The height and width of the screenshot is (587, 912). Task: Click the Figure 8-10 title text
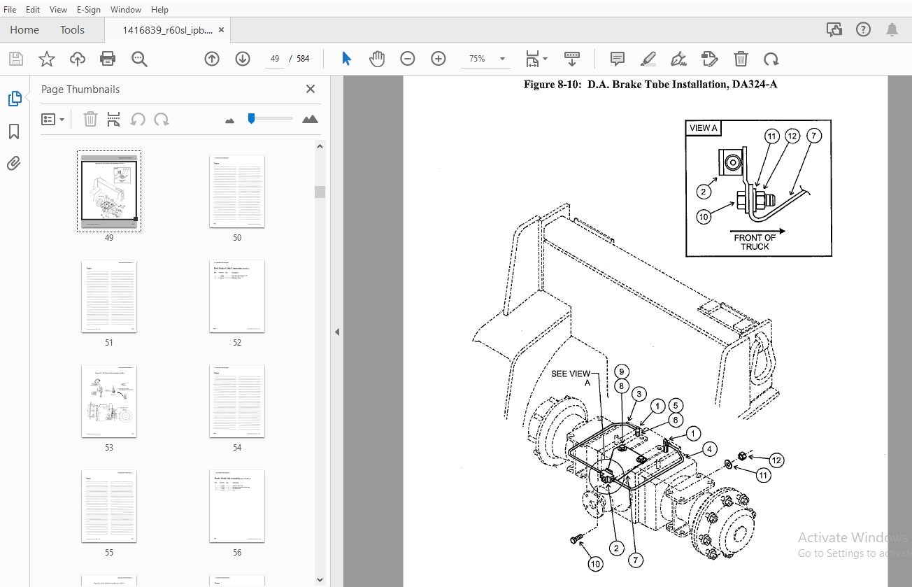[650, 85]
